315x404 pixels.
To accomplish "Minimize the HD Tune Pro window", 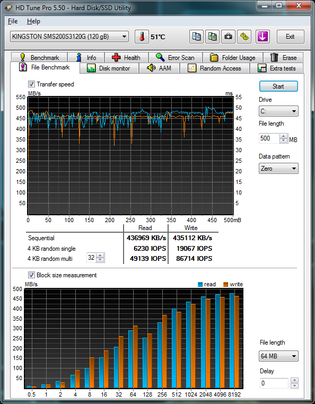I will coord(265,5).
